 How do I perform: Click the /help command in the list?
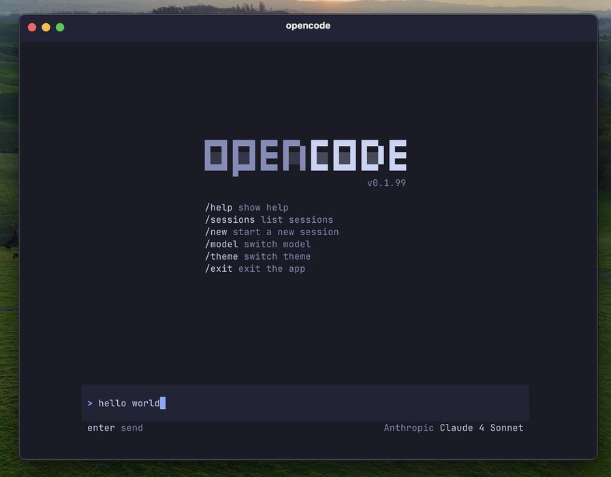[x=219, y=207]
